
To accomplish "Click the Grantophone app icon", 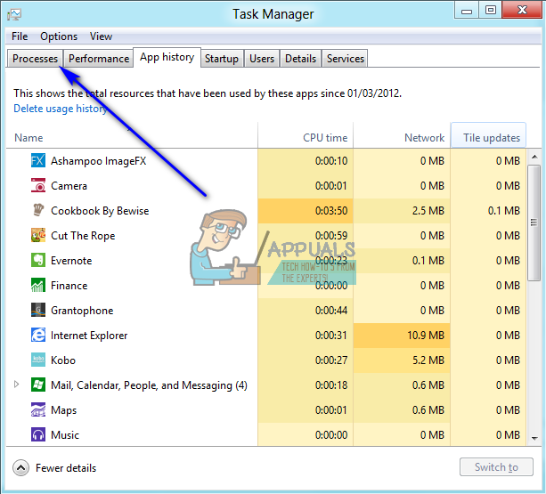I will pos(38,310).
